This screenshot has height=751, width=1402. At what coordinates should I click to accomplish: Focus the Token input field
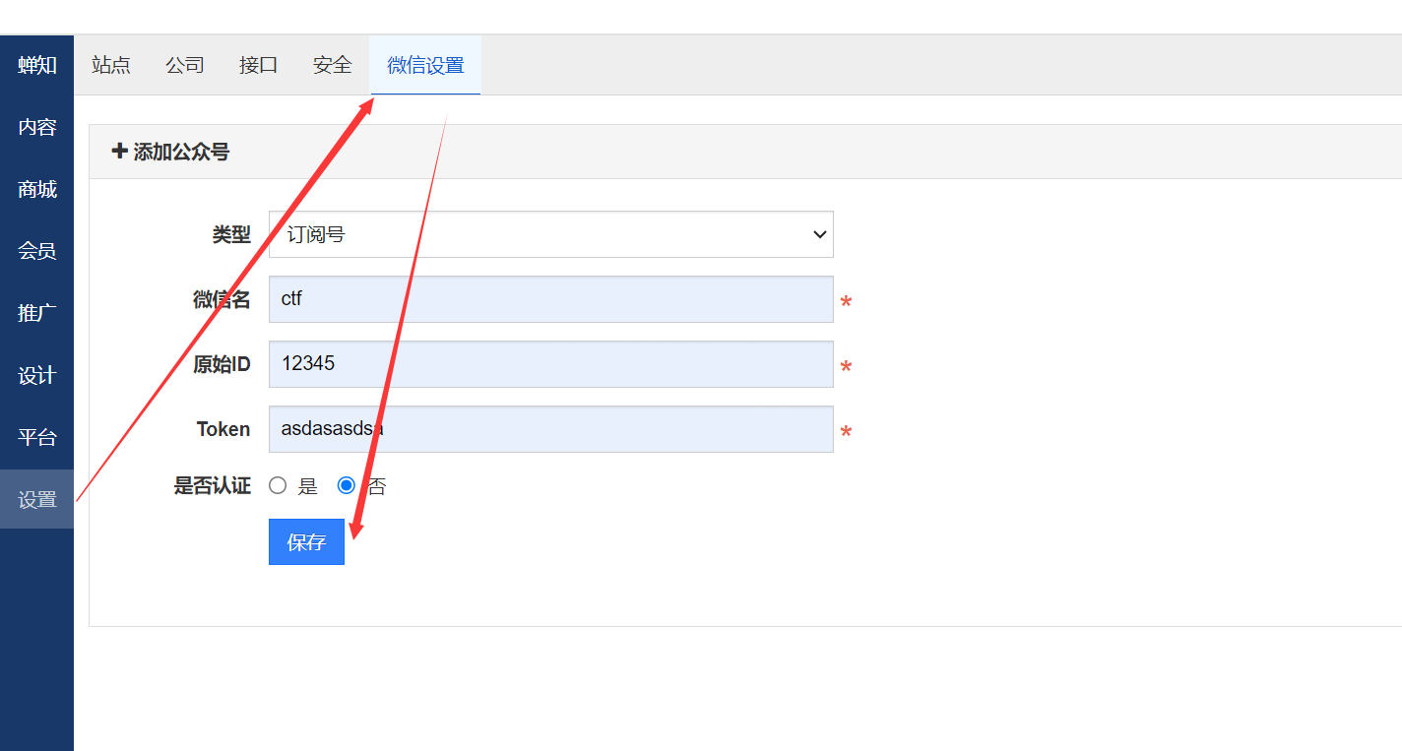point(550,429)
